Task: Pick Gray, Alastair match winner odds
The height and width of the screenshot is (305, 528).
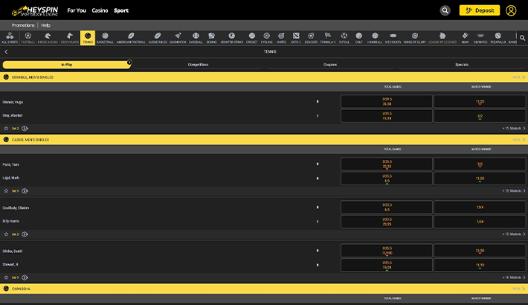Action: [480, 116]
